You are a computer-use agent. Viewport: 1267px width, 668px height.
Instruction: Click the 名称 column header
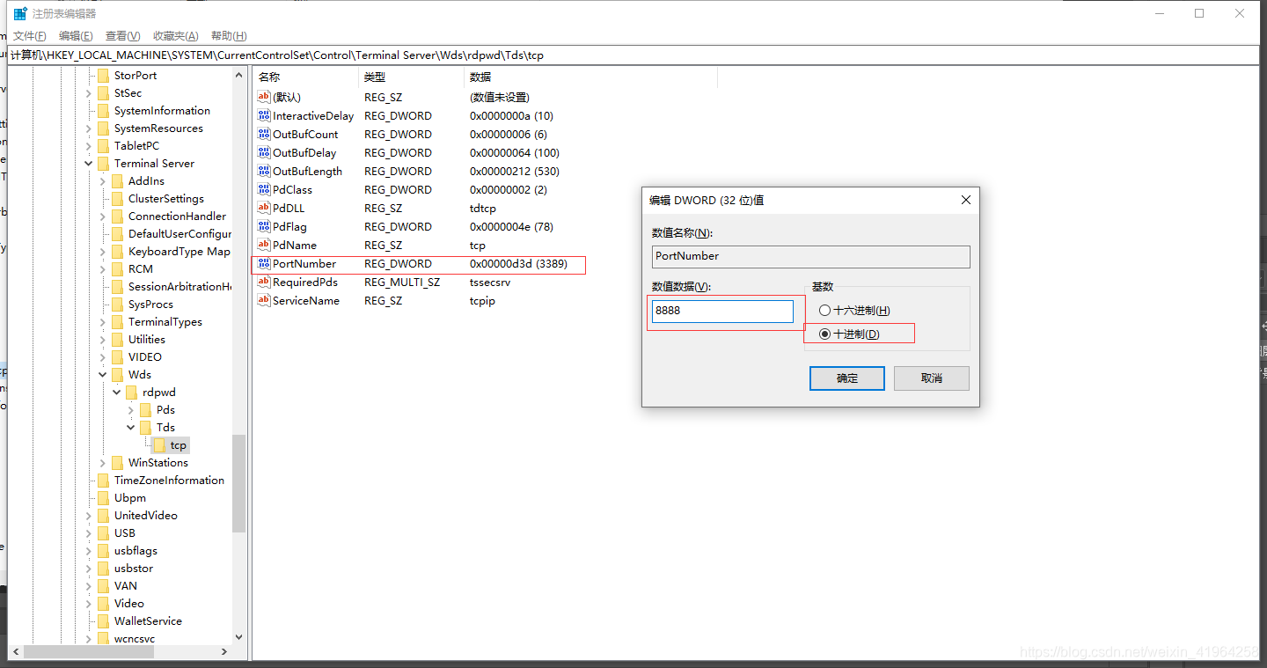coord(305,77)
